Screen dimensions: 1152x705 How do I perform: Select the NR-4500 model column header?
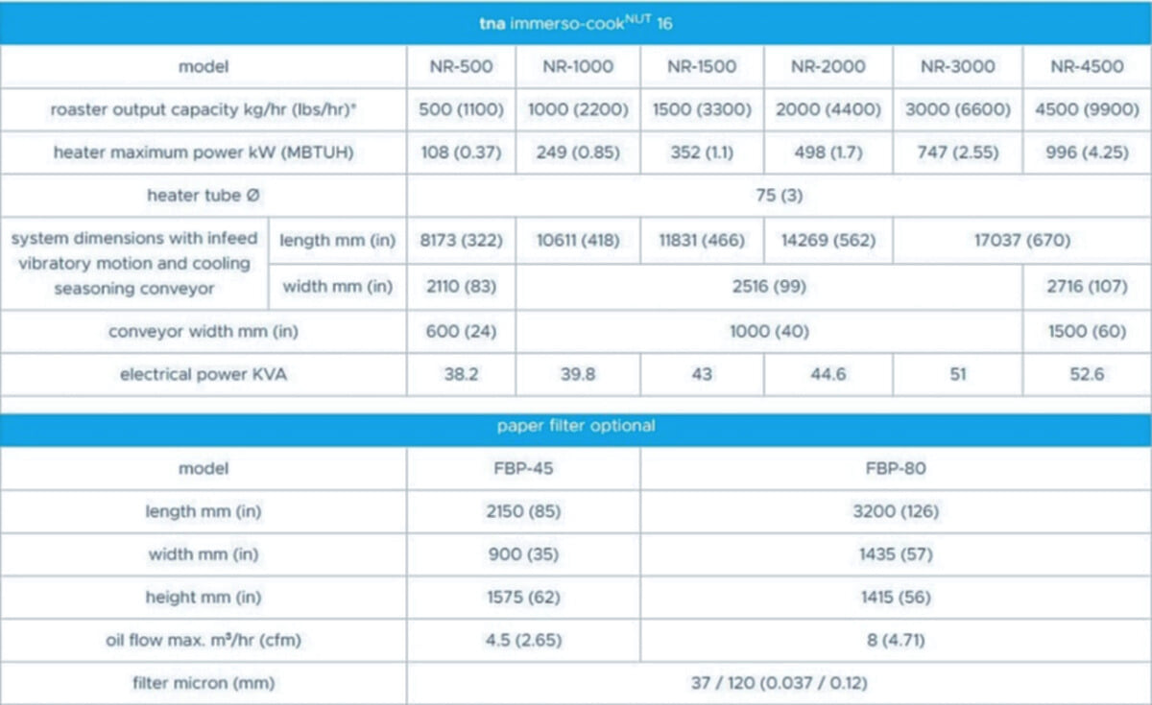pos(1087,66)
